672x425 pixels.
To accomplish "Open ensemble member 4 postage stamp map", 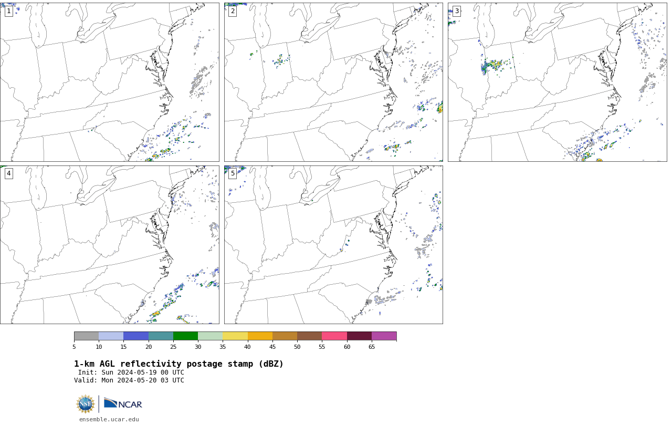I will point(109,245).
